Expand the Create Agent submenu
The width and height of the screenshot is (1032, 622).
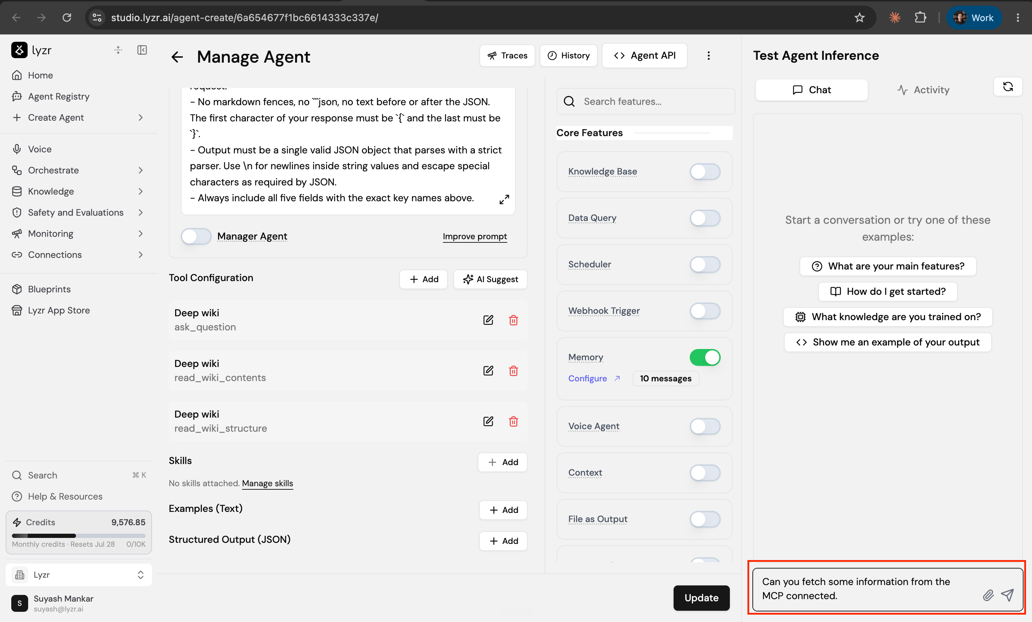pos(140,118)
